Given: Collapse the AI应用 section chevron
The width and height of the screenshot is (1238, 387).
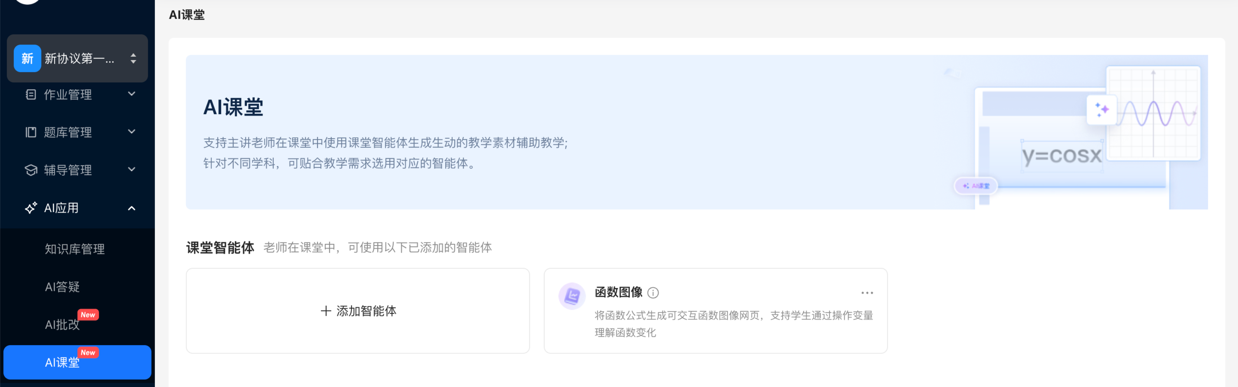Looking at the screenshot, I should 132,208.
